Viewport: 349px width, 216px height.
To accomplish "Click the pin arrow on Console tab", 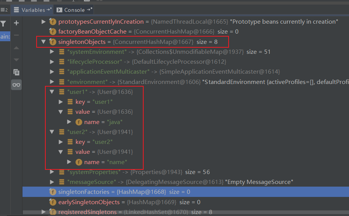I will 90,10.
